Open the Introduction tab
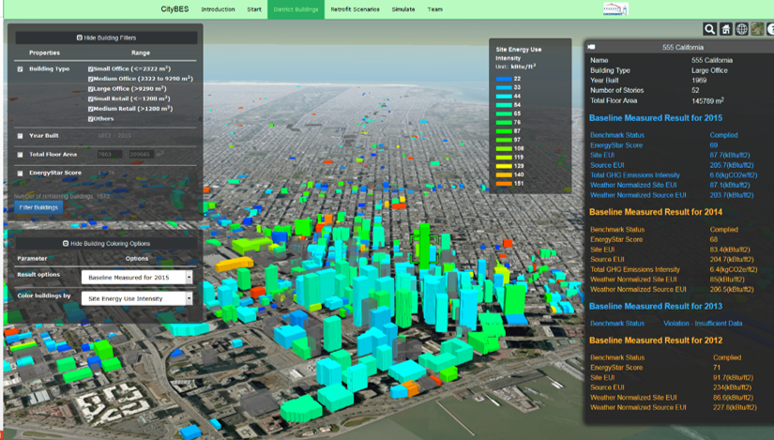Viewport: 774px width, 440px height. pyautogui.click(x=218, y=9)
